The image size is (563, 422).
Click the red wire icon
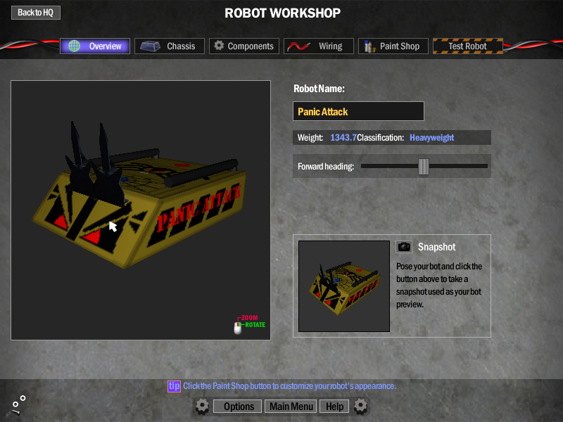tap(298, 46)
